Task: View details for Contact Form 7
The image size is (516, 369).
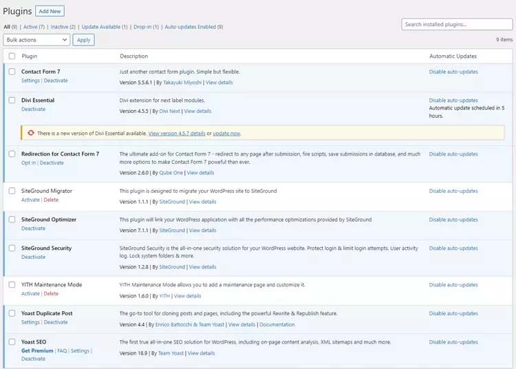Action: tap(219, 83)
